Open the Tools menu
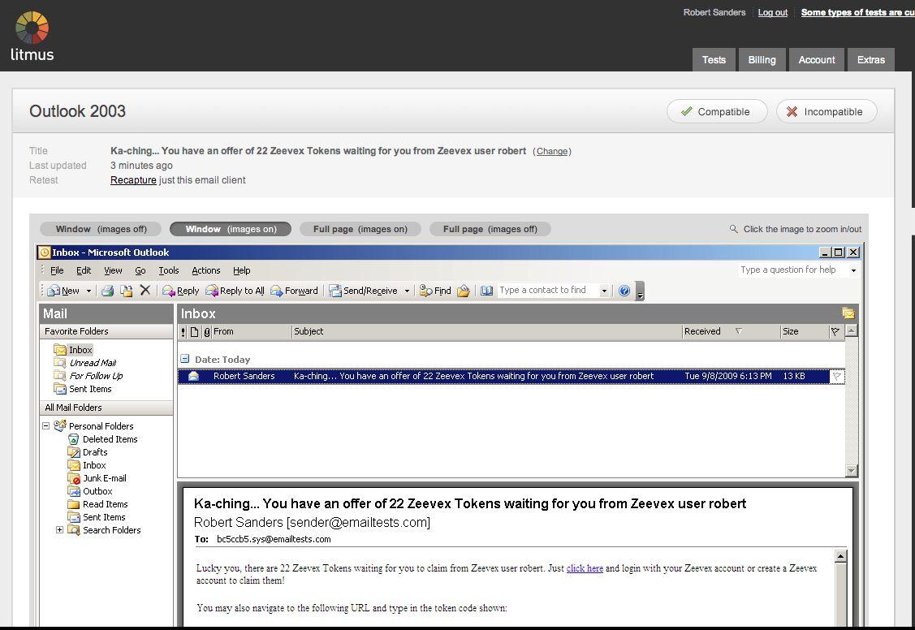The image size is (915, 630). pyautogui.click(x=169, y=270)
